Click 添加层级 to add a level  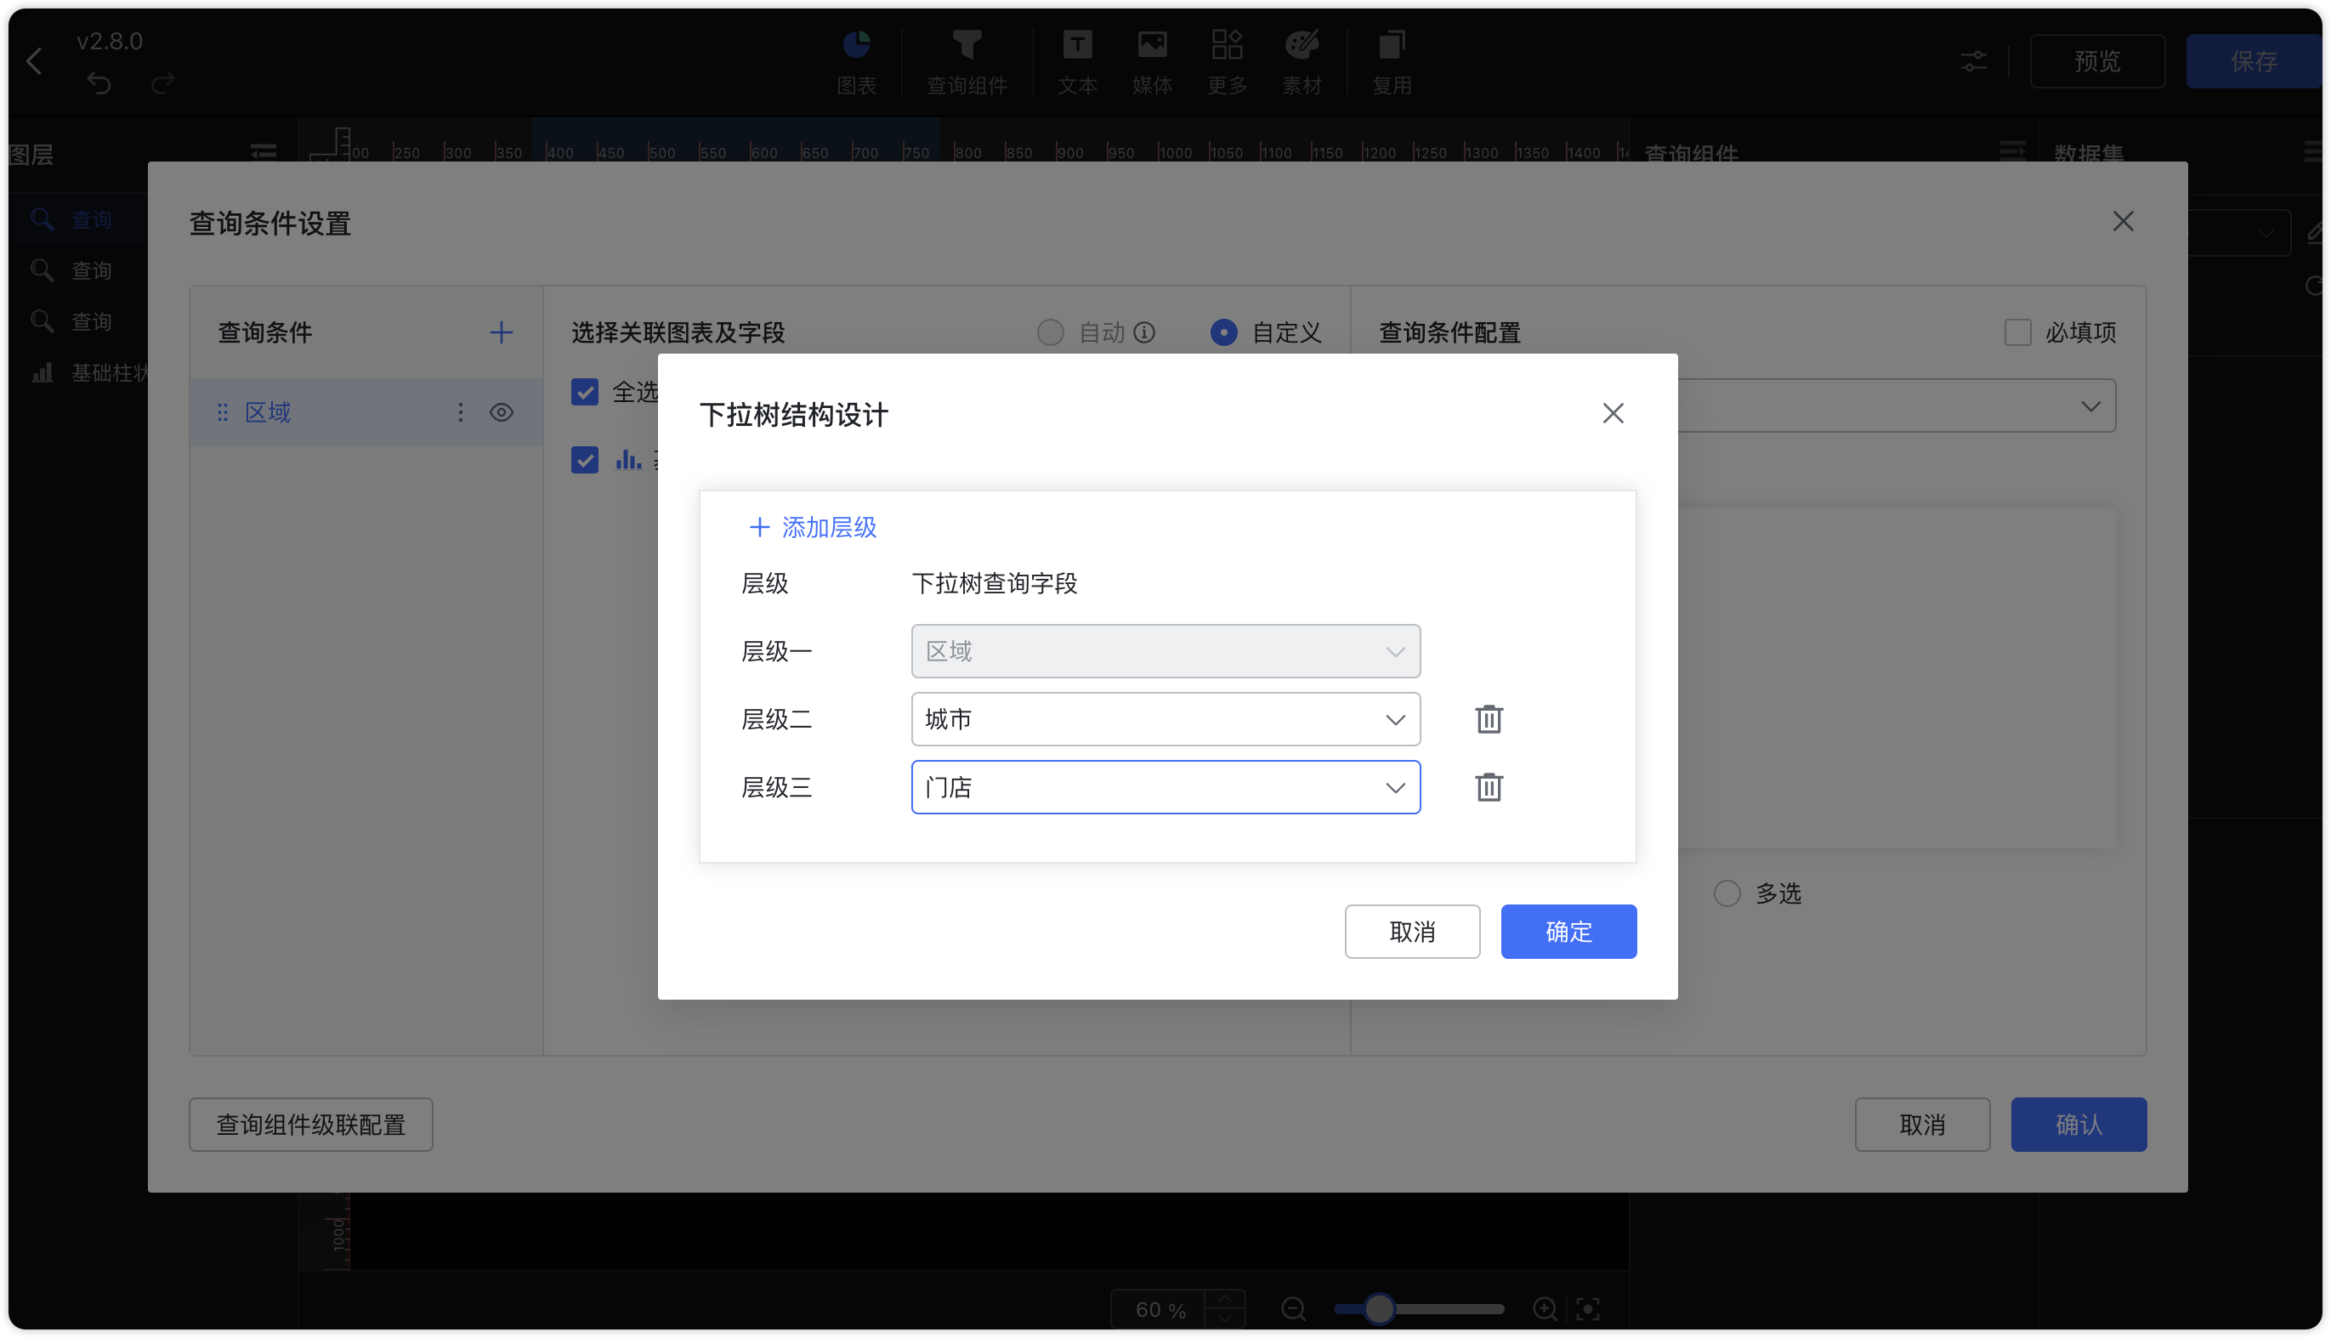[814, 528]
